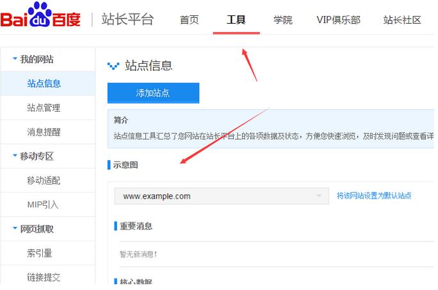Collapse the 网页抓取 sidebar section
The image size is (438, 290).
coord(15,229)
